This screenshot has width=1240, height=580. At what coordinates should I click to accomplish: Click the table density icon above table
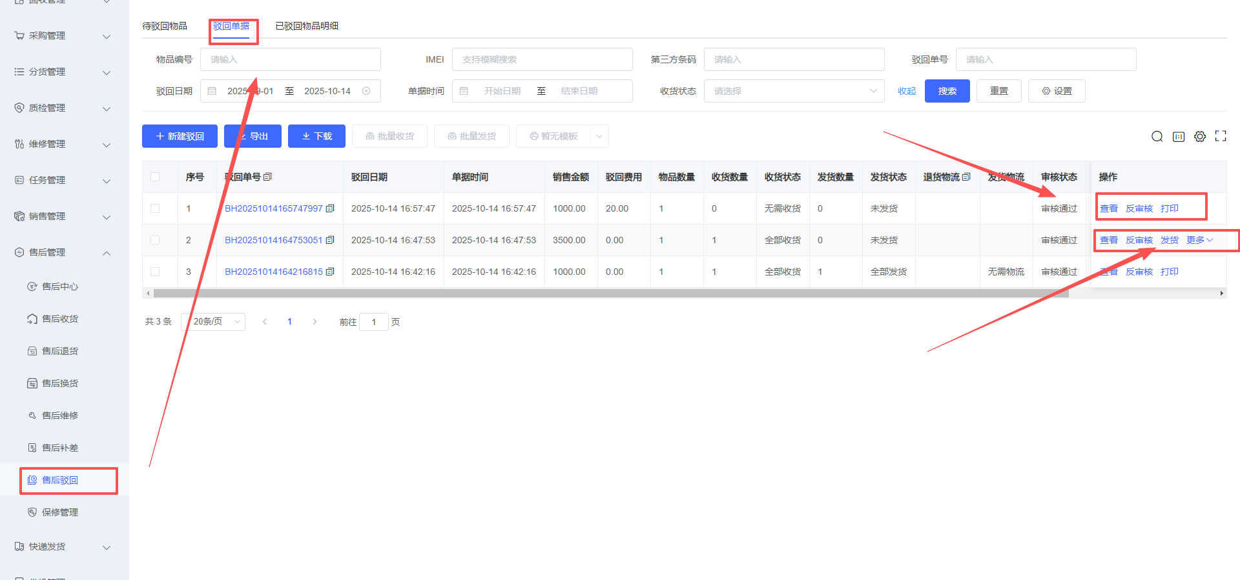[x=1178, y=136]
